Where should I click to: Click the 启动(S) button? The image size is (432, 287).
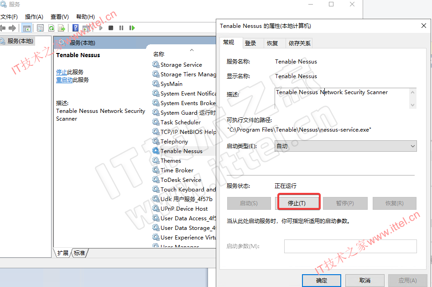pos(249,203)
